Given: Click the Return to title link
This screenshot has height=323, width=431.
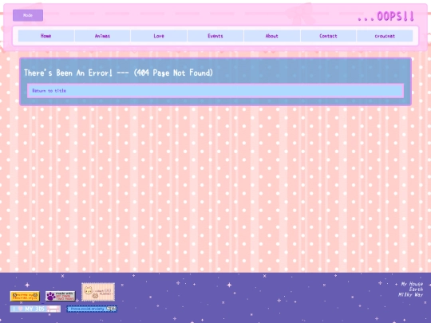Looking at the screenshot, I should pyautogui.click(x=49, y=91).
